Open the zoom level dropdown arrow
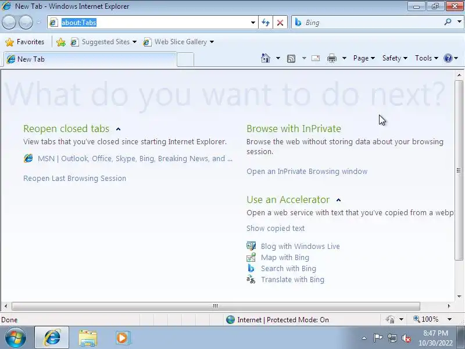 click(449, 319)
